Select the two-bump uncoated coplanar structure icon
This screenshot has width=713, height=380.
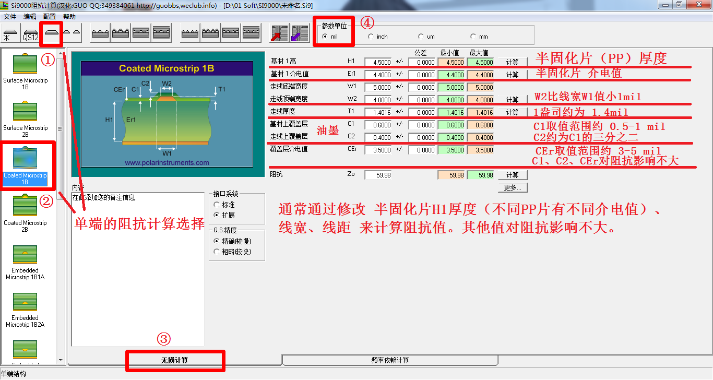coord(100,33)
